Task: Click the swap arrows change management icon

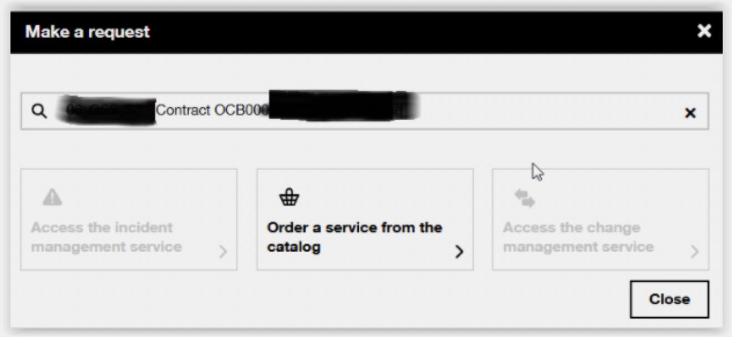Action: [525, 199]
